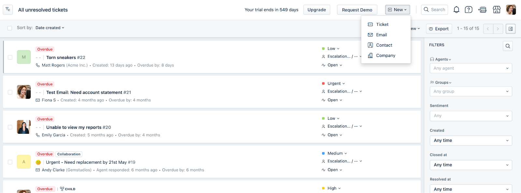
Task: Click the green Low priority color square #22
Action: pyautogui.click(x=323, y=48)
